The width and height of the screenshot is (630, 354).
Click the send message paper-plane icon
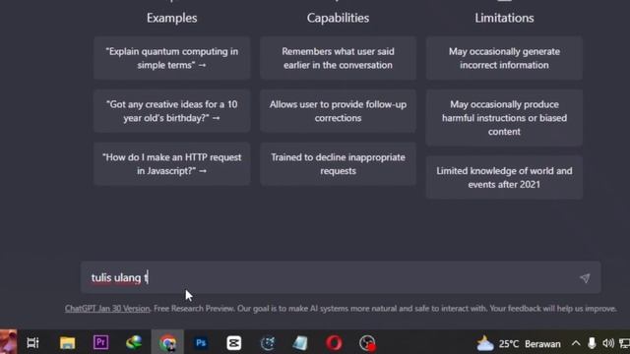[x=585, y=277]
